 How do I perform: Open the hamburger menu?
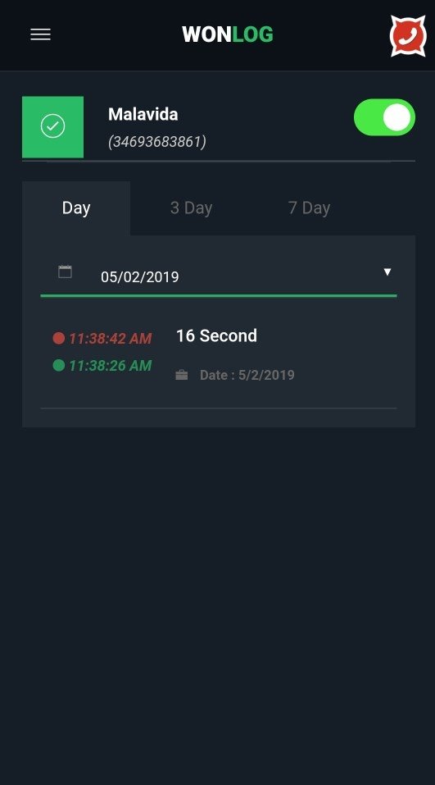[40, 34]
